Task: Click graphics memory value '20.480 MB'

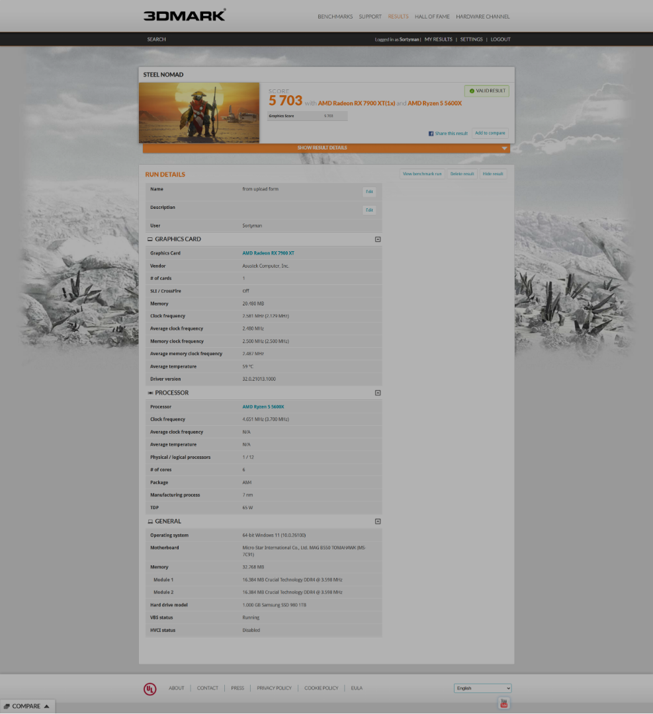Action: point(253,303)
